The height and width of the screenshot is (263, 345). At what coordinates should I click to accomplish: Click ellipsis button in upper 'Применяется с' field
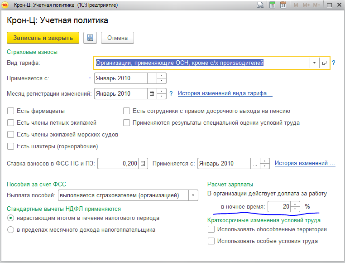152,78
